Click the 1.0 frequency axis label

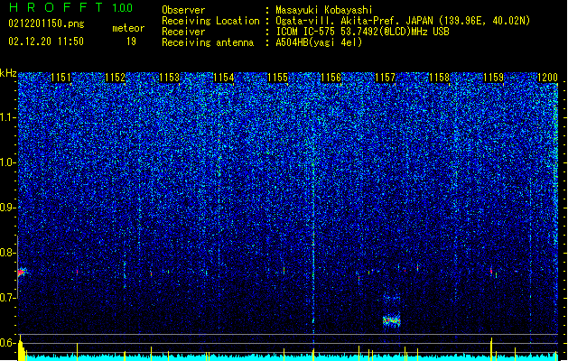tap(8, 162)
